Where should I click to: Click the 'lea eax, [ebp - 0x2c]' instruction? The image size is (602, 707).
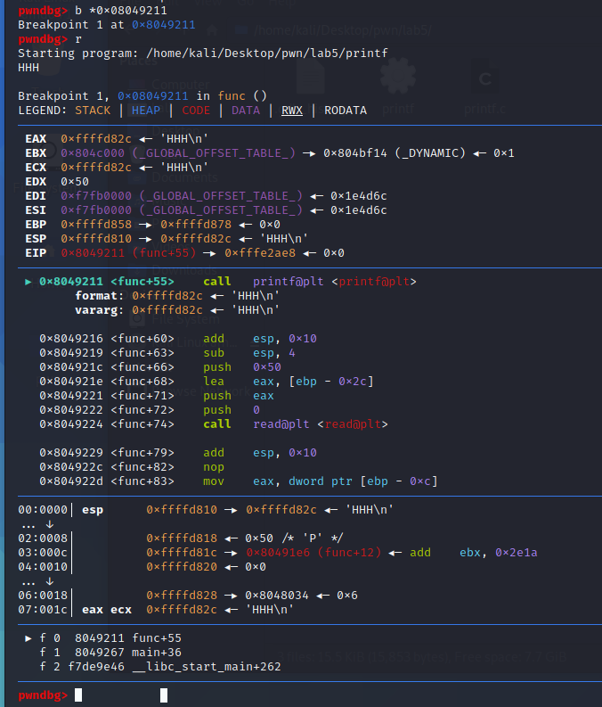tap(289, 381)
